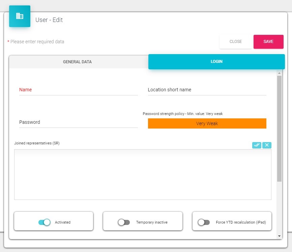Turn off the Activated switch

[44, 222]
